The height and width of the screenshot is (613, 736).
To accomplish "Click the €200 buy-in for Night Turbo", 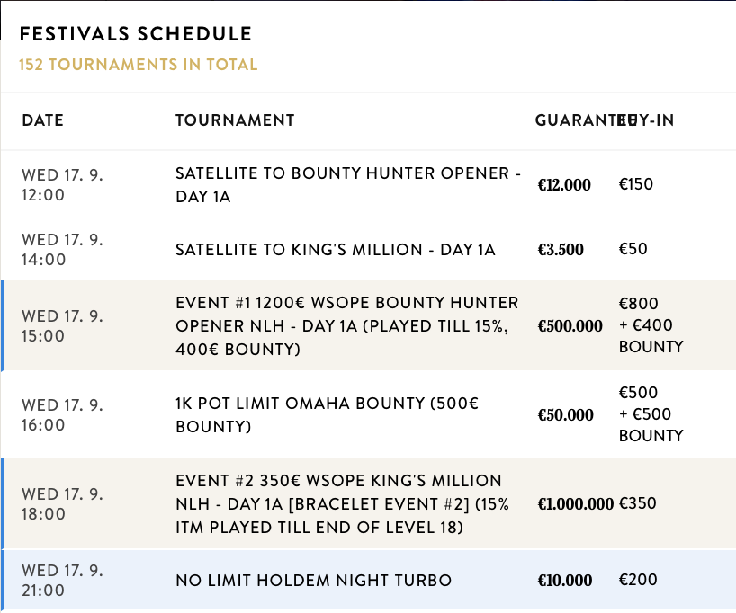I will click(638, 581).
